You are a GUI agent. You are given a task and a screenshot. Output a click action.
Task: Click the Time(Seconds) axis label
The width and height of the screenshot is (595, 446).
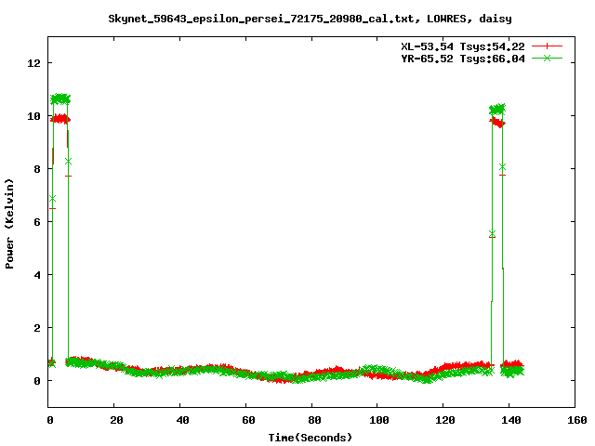pos(310,438)
